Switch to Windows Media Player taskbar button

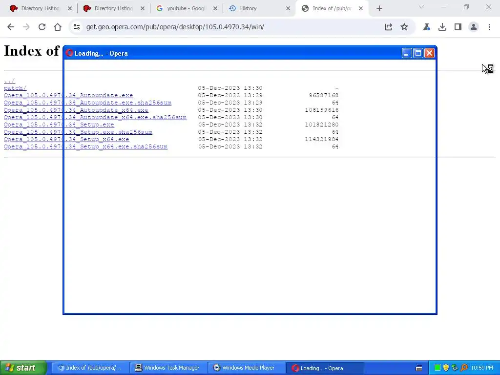[x=247, y=368]
